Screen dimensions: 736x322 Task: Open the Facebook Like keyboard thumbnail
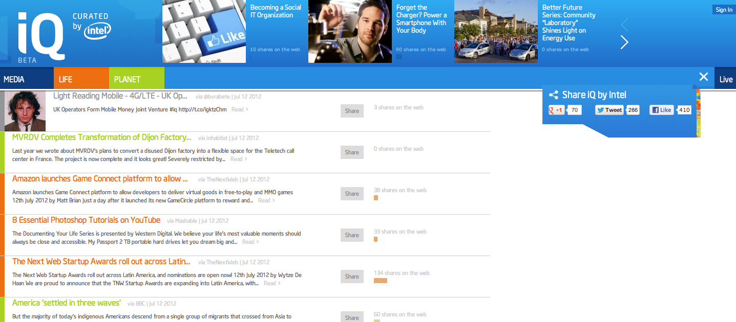pos(204,31)
